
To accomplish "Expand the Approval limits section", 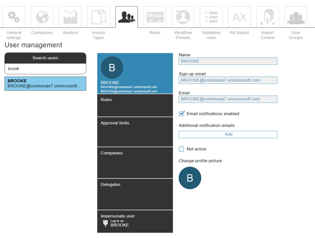I will click(x=135, y=131).
